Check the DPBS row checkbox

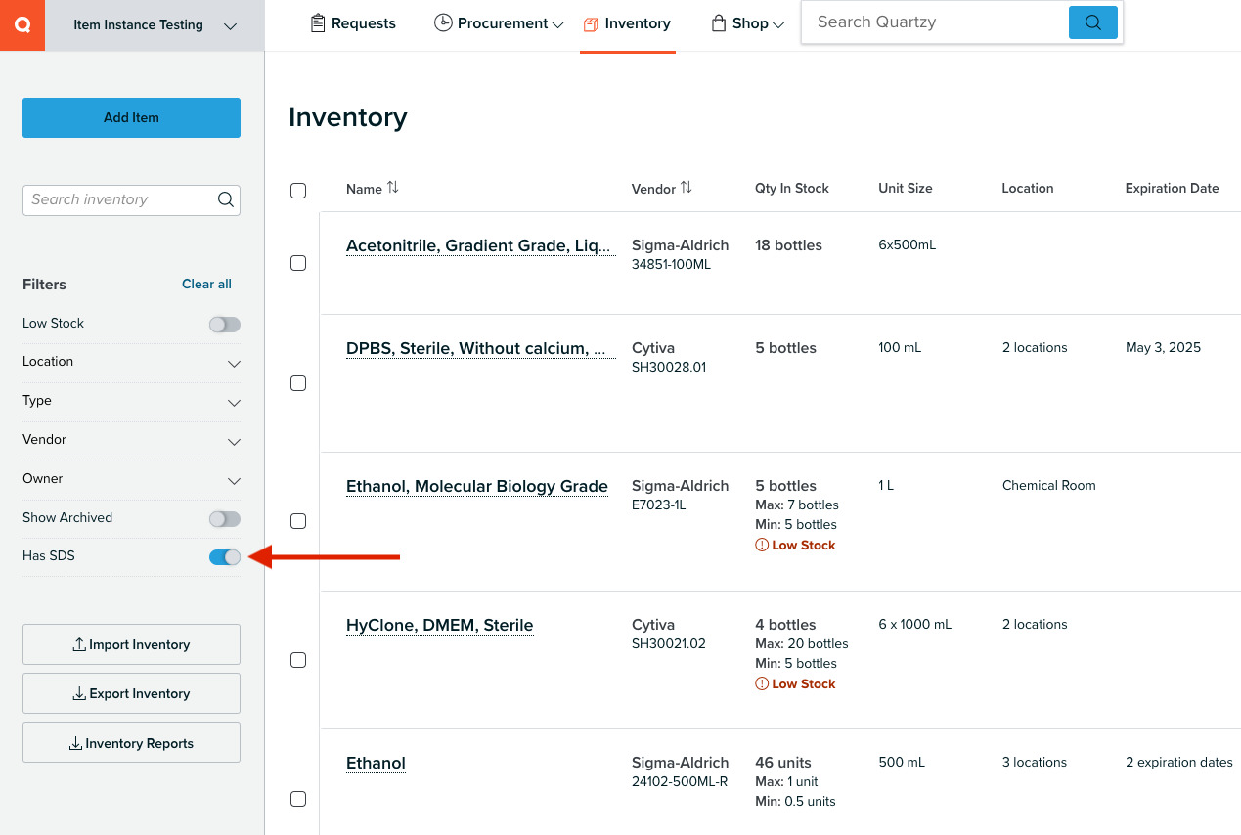click(298, 383)
